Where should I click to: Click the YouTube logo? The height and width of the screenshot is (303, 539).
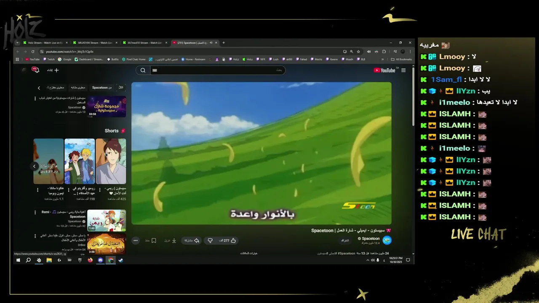coord(384,70)
